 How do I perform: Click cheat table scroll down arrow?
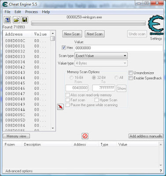click(161, 165)
